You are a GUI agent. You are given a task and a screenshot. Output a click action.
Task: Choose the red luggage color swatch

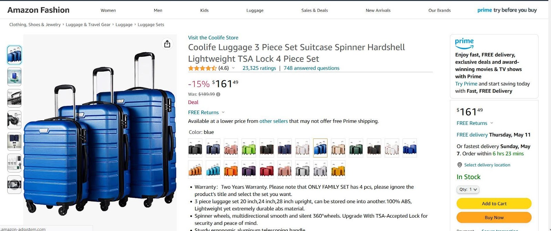pos(267,170)
